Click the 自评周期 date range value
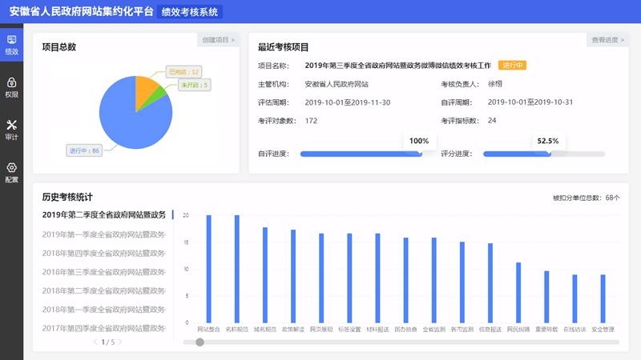The width and height of the screenshot is (641, 360). tap(530, 102)
